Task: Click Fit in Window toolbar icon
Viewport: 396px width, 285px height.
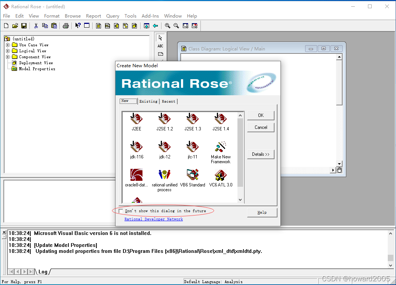Action: [185, 25]
